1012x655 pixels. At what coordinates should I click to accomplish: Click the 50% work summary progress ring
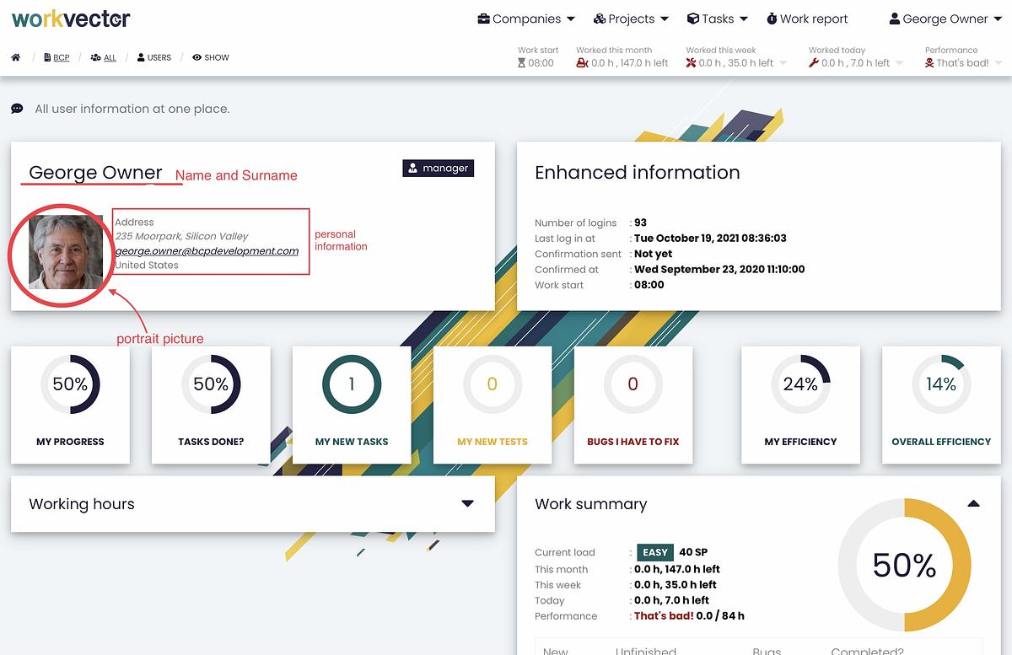904,565
